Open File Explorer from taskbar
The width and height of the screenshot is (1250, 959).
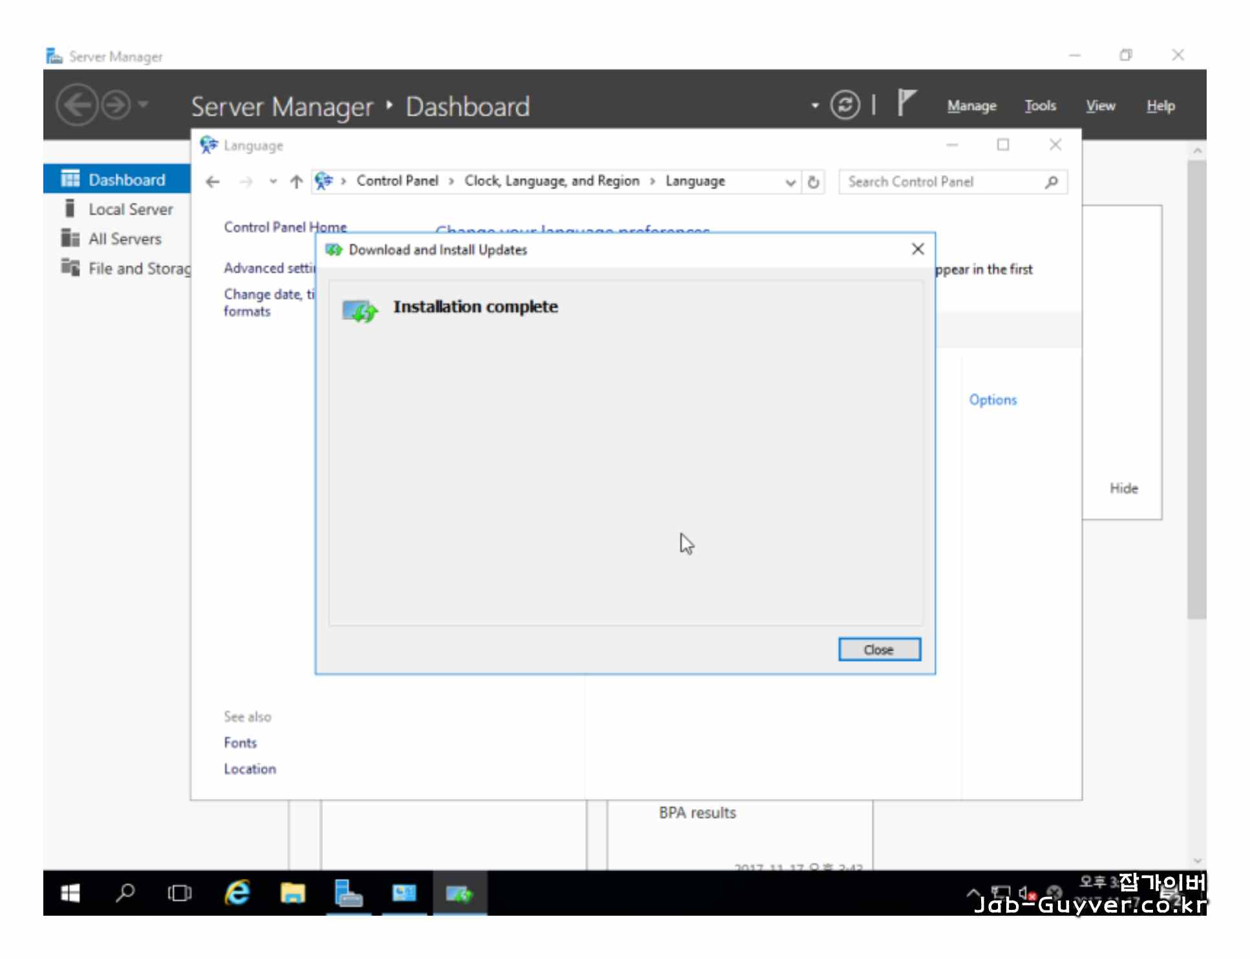(292, 893)
